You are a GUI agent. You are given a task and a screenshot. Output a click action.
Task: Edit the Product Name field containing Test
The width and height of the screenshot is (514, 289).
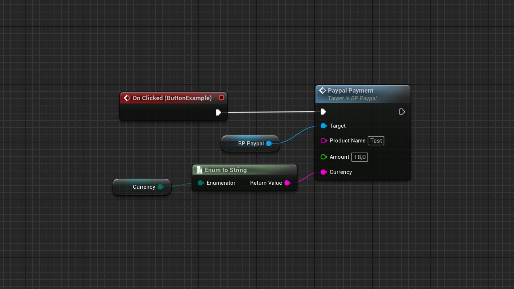point(376,141)
